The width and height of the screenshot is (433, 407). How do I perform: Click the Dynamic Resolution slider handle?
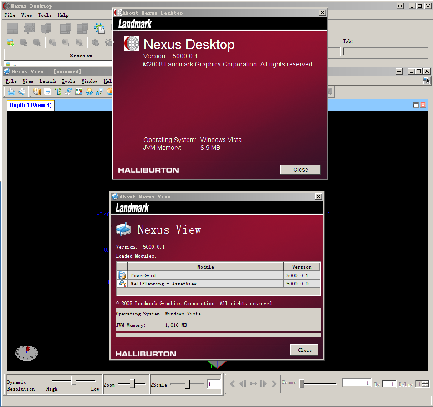point(74,380)
